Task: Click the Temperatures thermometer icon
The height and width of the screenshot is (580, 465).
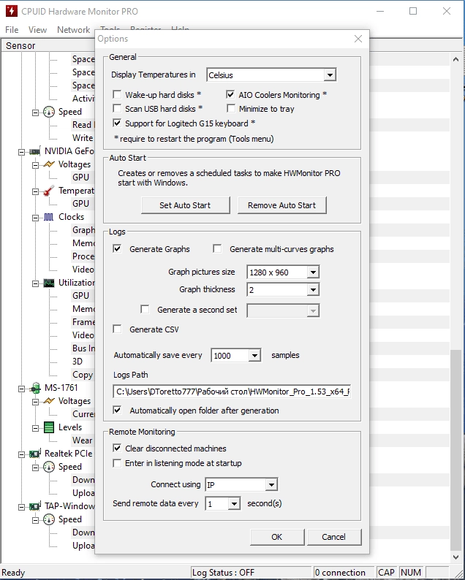Action: point(48,191)
